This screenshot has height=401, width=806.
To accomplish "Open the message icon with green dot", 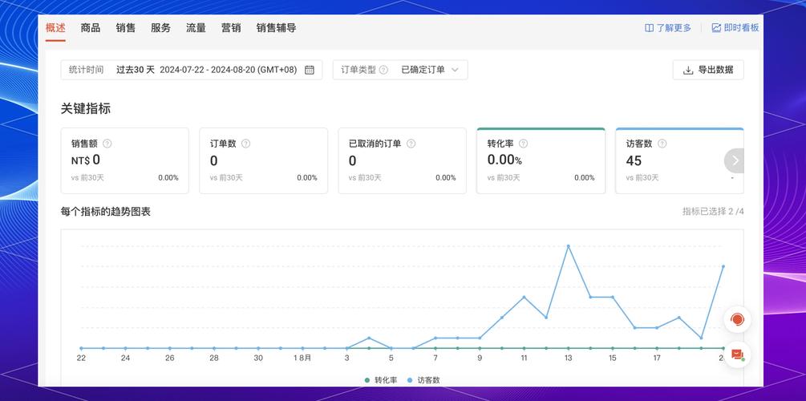I will click(x=737, y=354).
